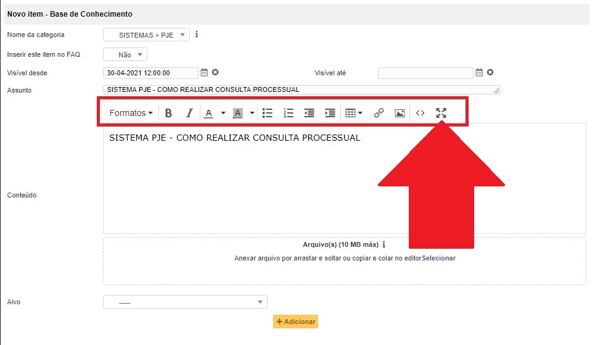Toggle italic formatting in the editor
Viewport: 595px width, 345px height.
pyautogui.click(x=189, y=113)
